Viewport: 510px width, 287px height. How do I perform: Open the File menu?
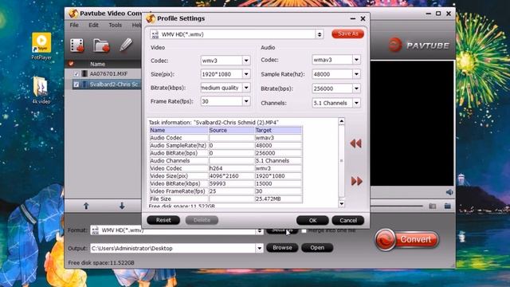74,25
